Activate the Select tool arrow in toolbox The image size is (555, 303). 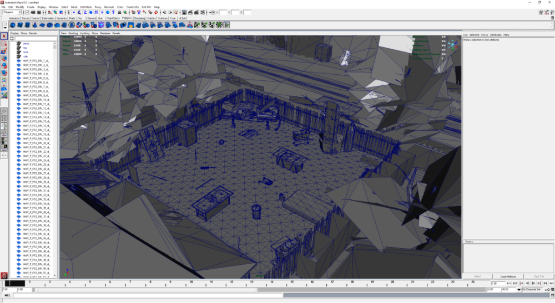point(4,36)
